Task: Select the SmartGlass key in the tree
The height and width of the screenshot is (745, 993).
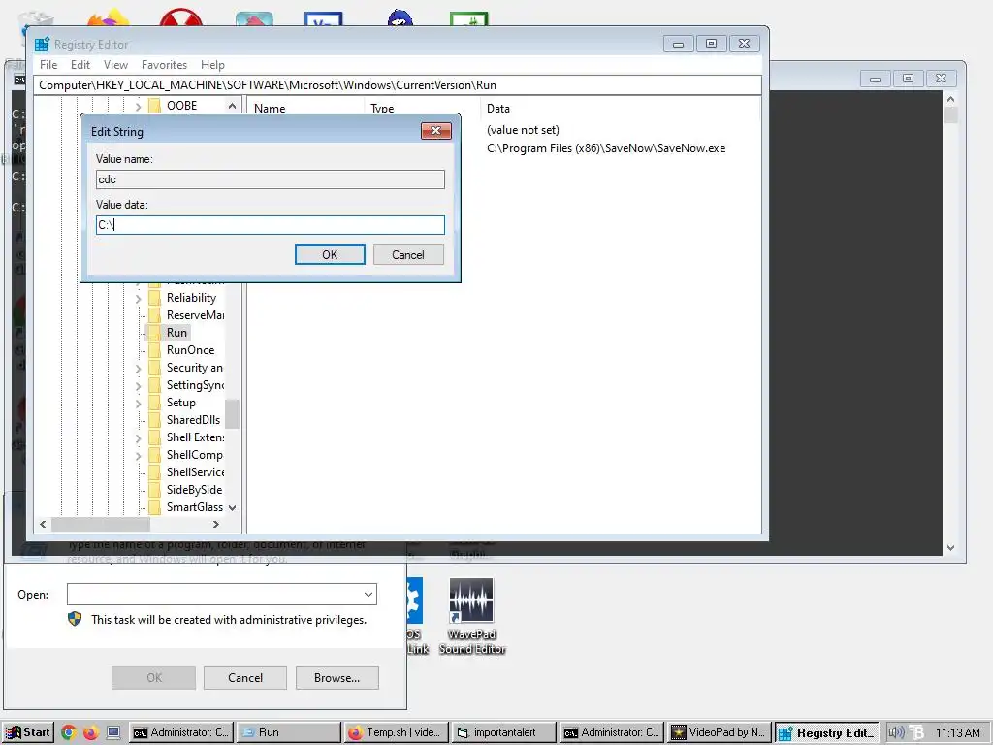Action: 194,507
